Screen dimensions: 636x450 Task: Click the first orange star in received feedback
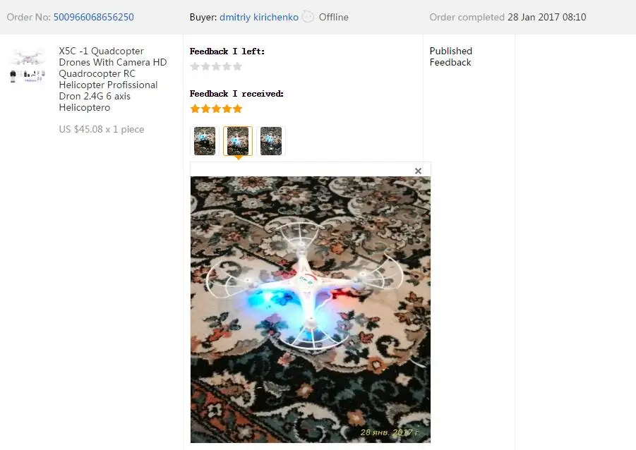pyautogui.click(x=195, y=109)
